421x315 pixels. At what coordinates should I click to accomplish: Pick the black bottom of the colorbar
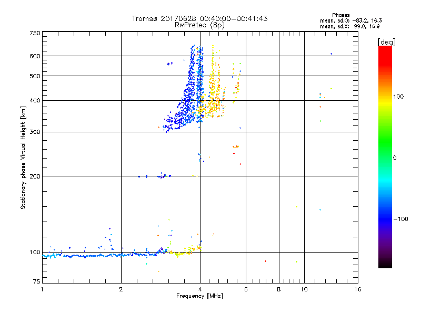pos(385,264)
